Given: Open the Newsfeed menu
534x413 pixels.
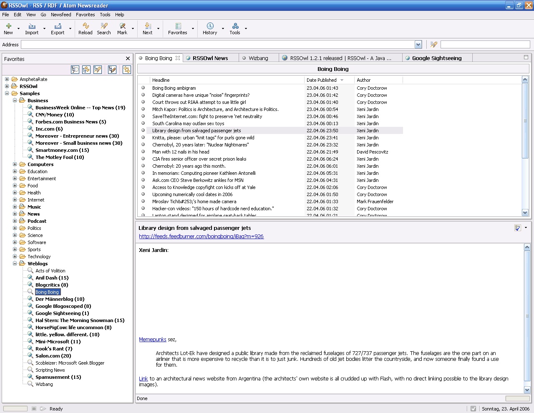Looking at the screenshot, I should click(x=61, y=15).
